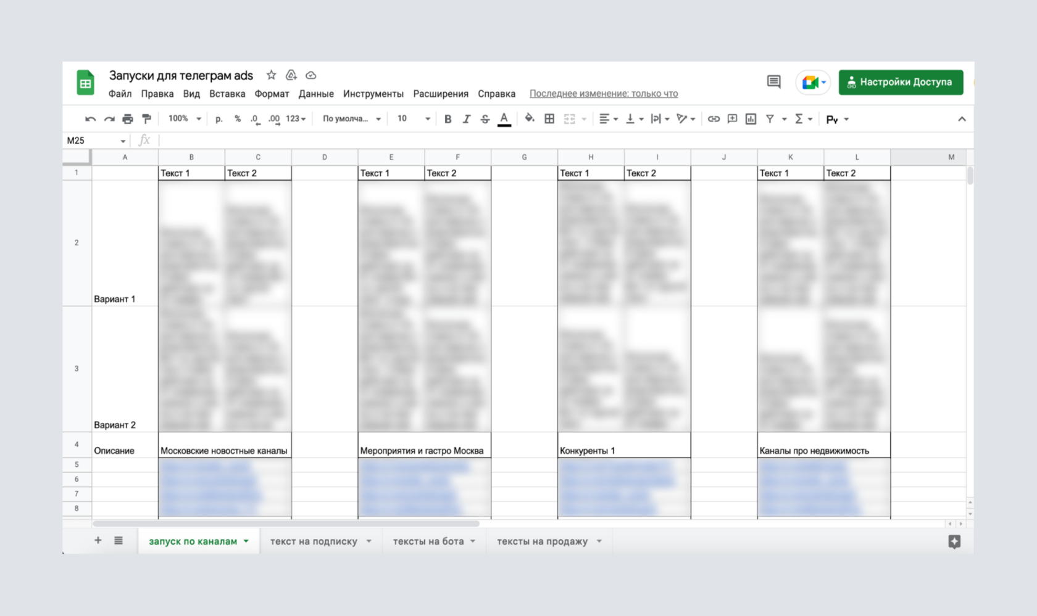
Task: Add a new sheet with plus
Action: tap(98, 540)
